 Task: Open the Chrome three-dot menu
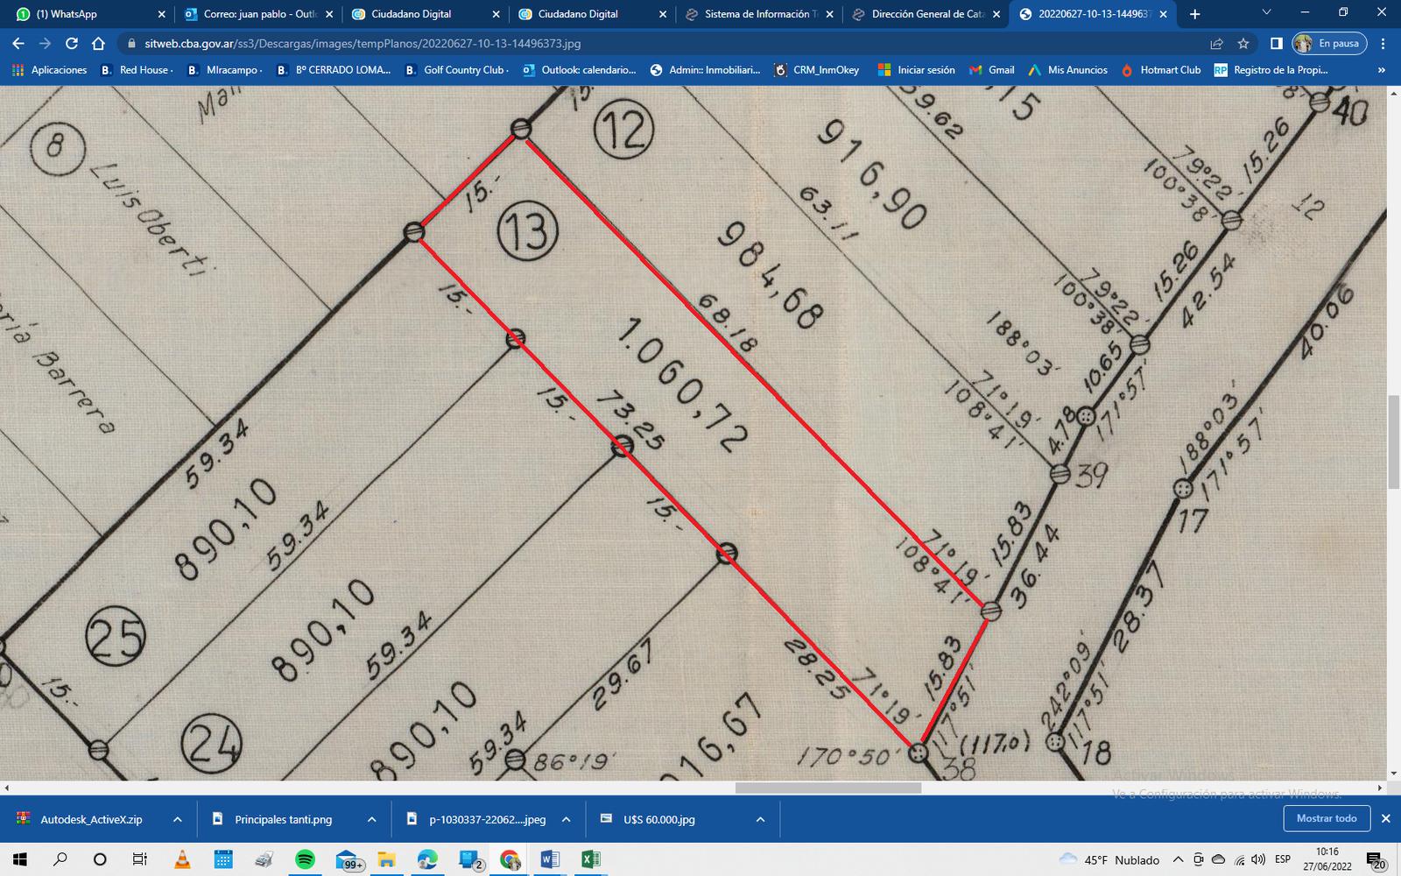pyautogui.click(x=1383, y=44)
